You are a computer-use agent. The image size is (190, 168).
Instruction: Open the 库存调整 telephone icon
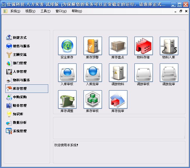coord(67,100)
